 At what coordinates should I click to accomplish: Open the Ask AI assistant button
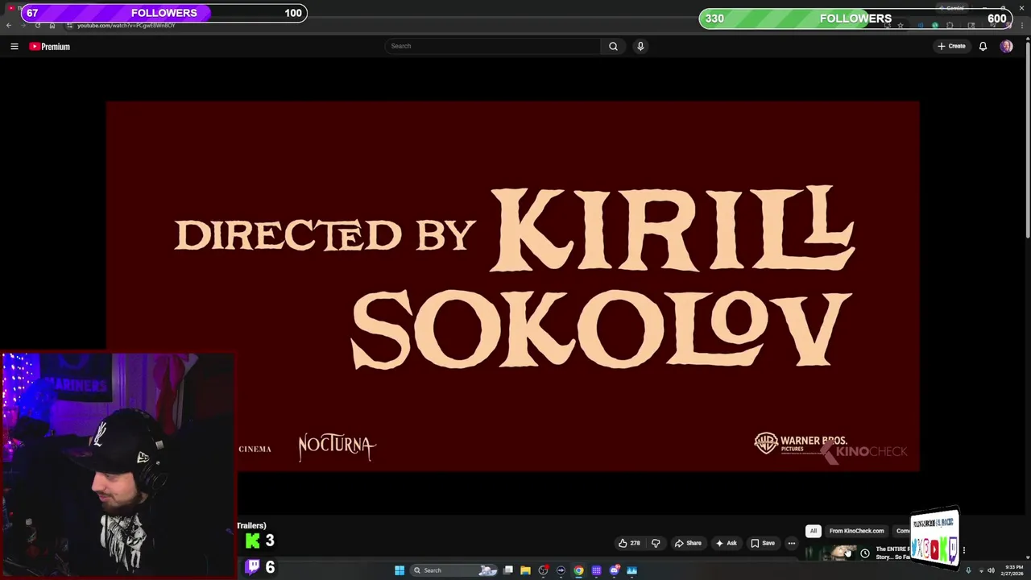726,543
